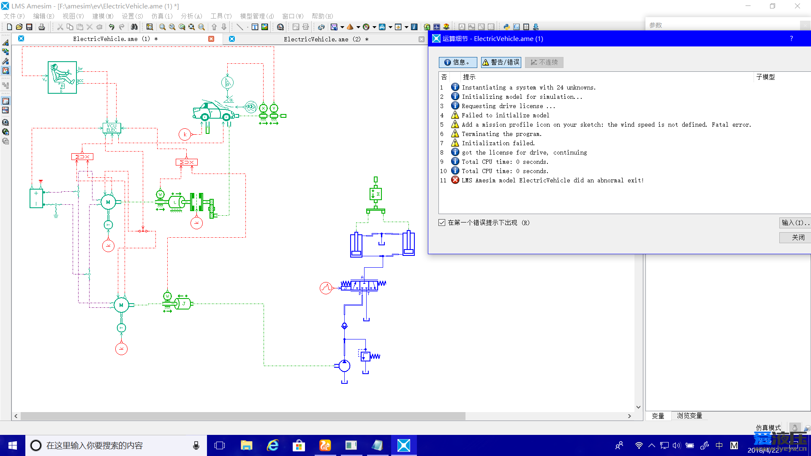Toggle show on first error checkbox
Viewport: 811px width, 456px height.
[x=442, y=223]
